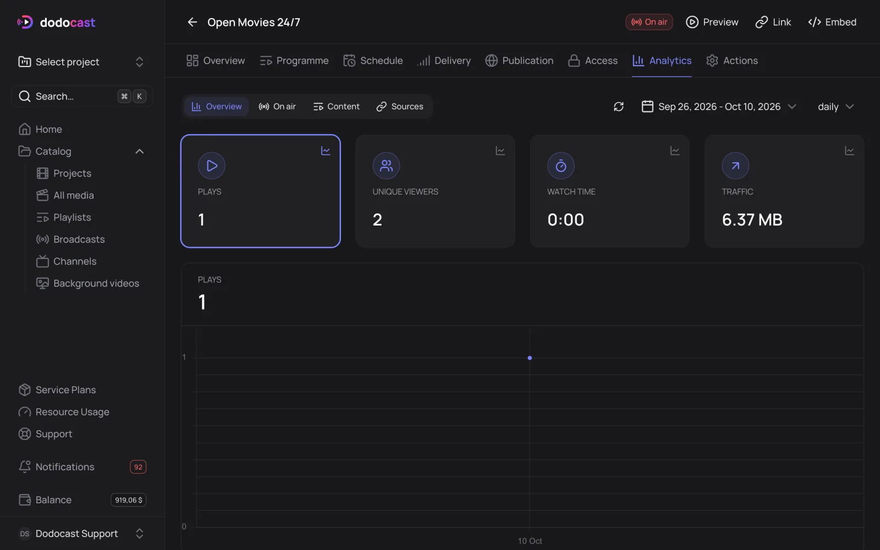Viewport: 880px width, 550px height.
Task: Click the On air status badge
Action: click(649, 22)
